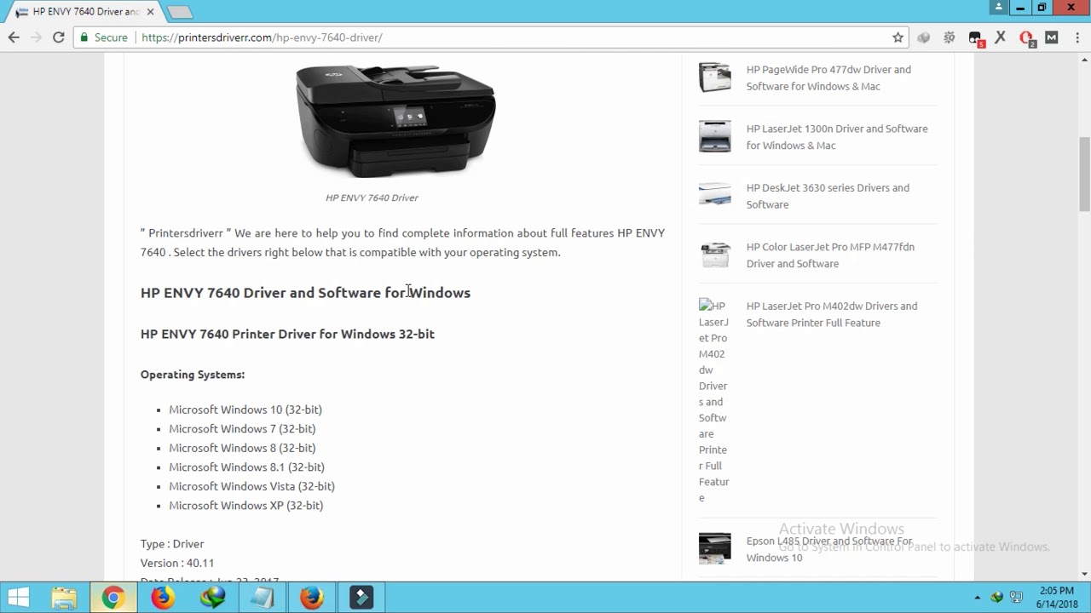Open HP DeskJet 3630 series drivers link
The image size is (1091, 613).
(x=828, y=196)
